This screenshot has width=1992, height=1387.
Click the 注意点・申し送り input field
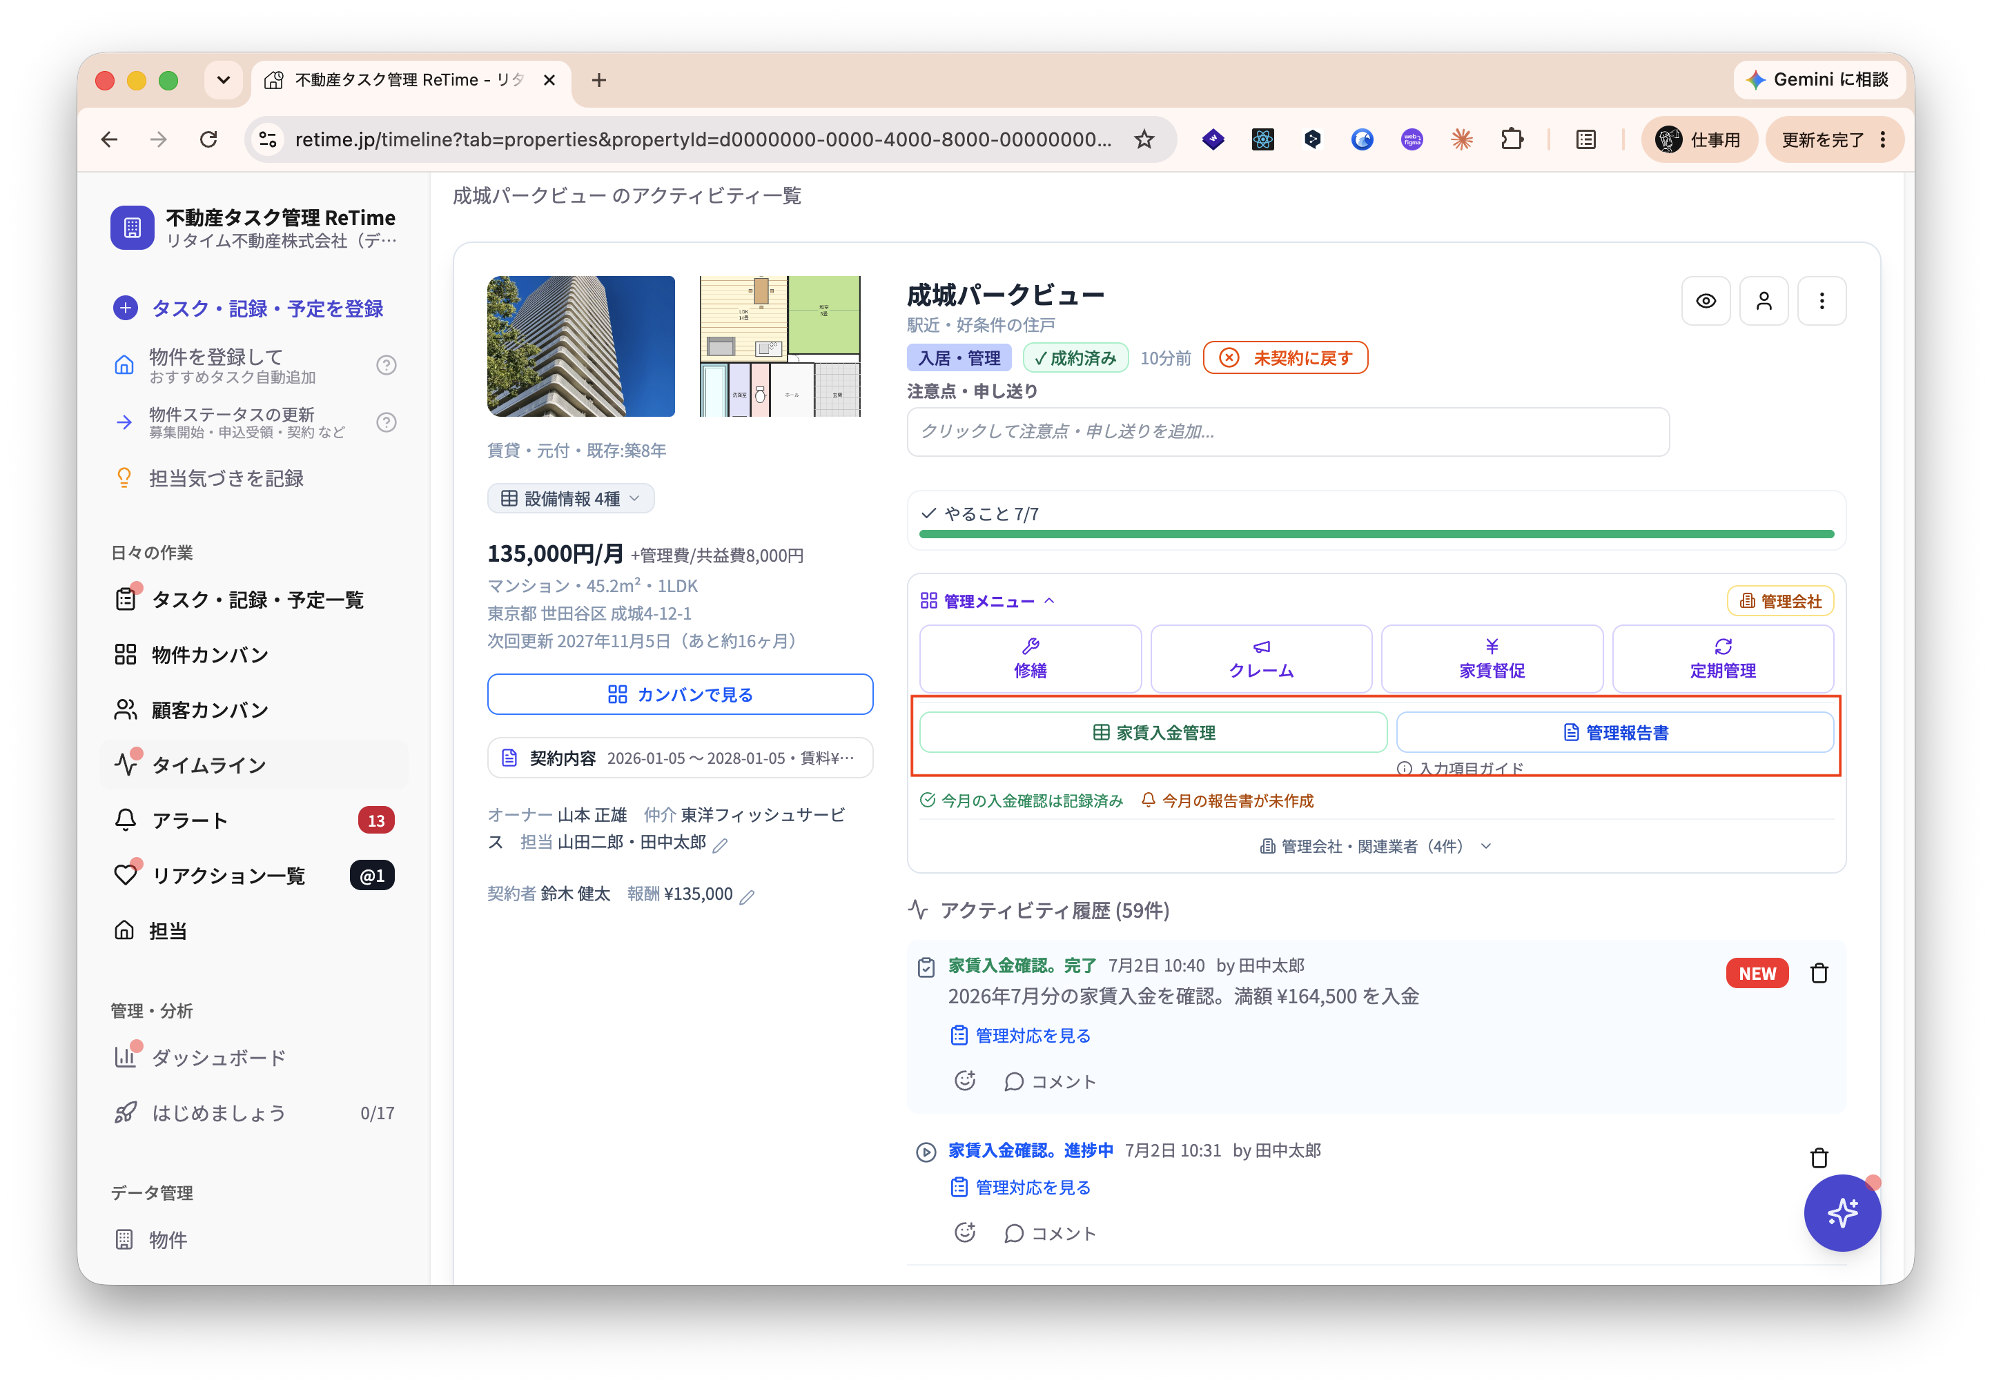[x=1287, y=432]
